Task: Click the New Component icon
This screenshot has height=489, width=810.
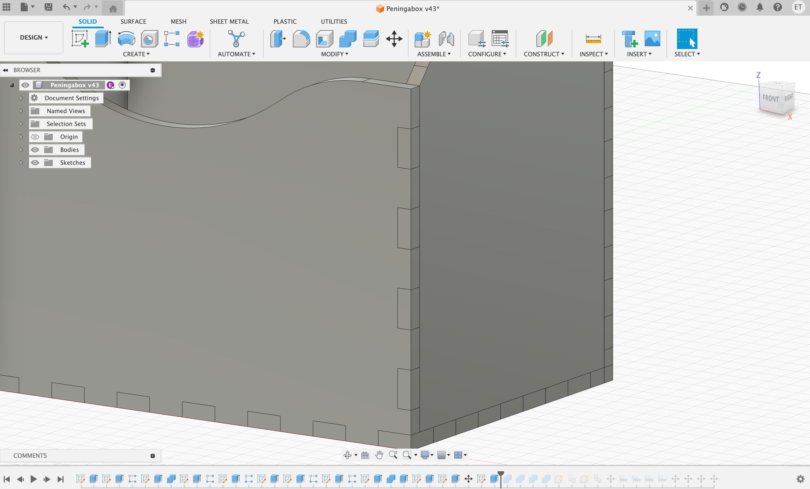Action: pyautogui.click(x=423, y=39)
